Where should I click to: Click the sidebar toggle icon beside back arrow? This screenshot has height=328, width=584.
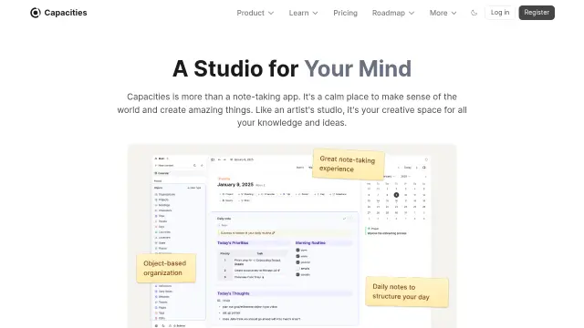tap(213, 159)
